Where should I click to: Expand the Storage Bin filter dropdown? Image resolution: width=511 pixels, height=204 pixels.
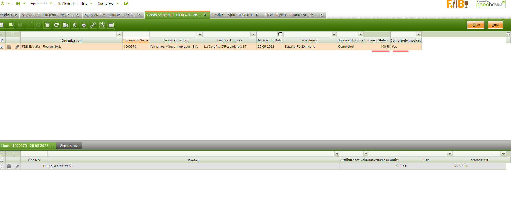503,154
